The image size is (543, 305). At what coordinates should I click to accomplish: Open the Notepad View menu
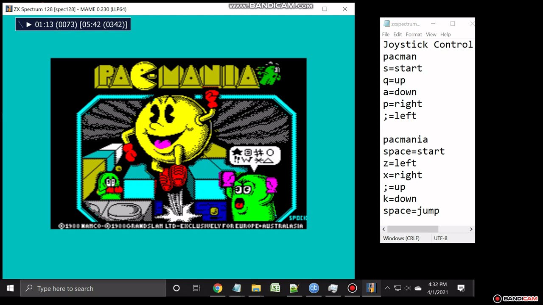[x=431, y=34]
